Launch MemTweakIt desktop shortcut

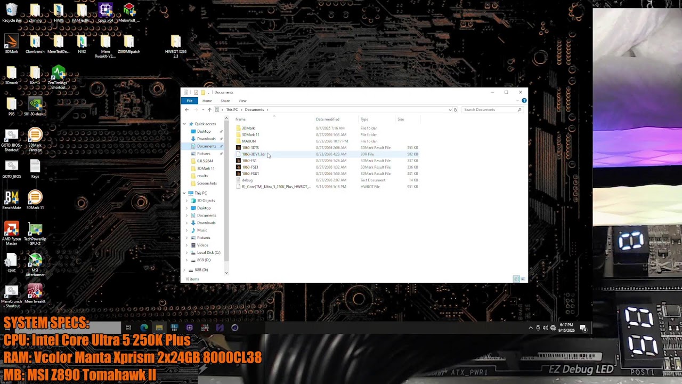pos(35,294)
